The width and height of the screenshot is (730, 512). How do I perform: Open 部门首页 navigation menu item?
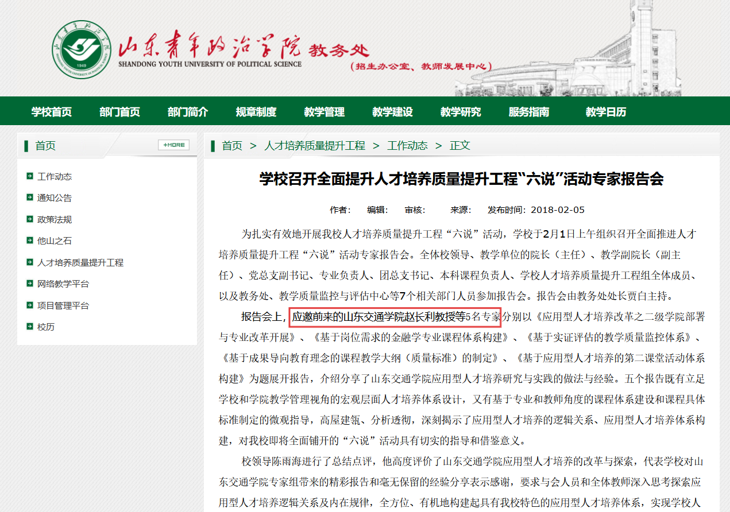click(x=119, y=112)
